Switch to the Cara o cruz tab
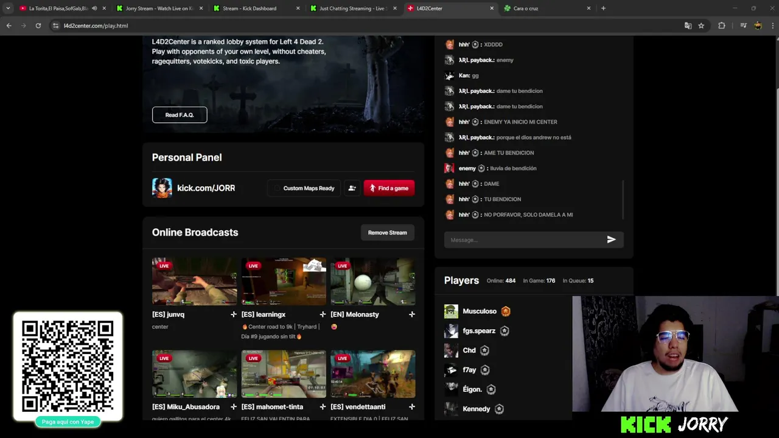 (x=526, y=9)
